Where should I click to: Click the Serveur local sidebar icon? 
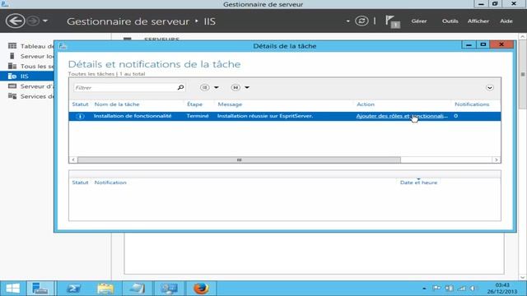point(12,56)
